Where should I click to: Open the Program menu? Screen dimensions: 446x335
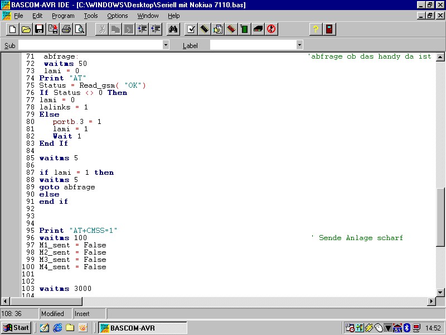coord(63,16)
